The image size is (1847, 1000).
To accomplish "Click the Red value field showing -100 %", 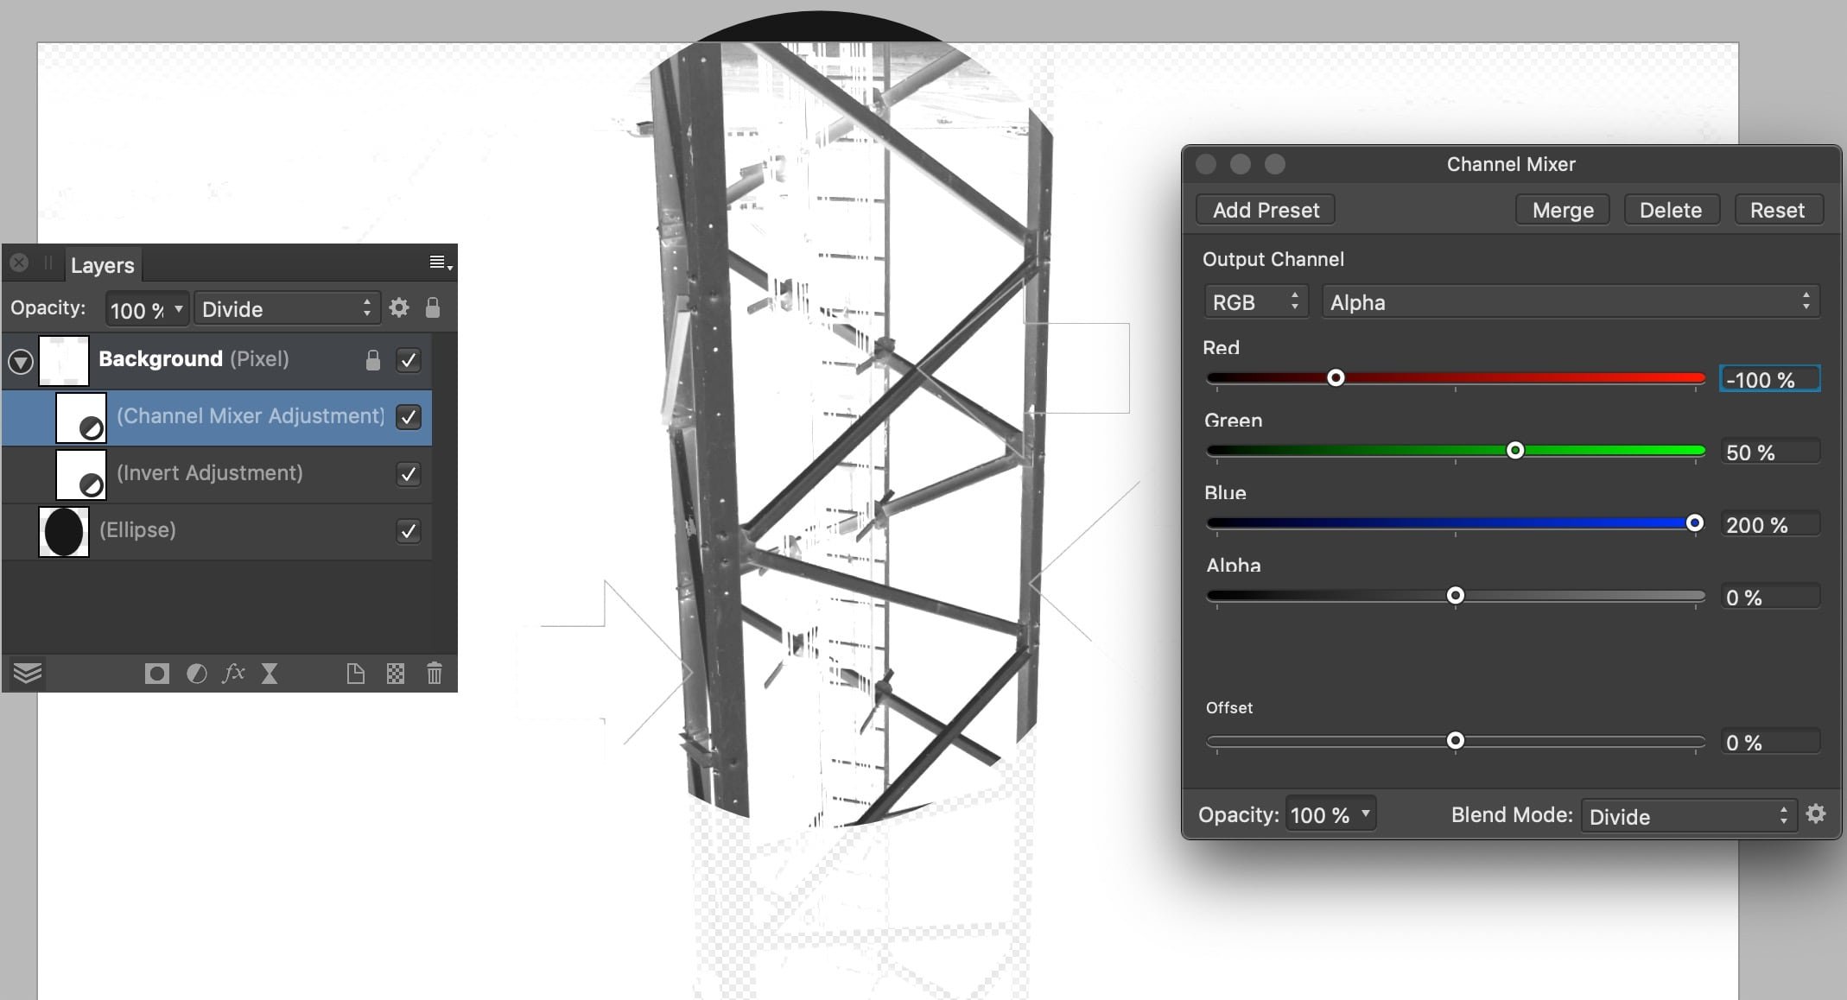I will click(x=1769, y=379).
